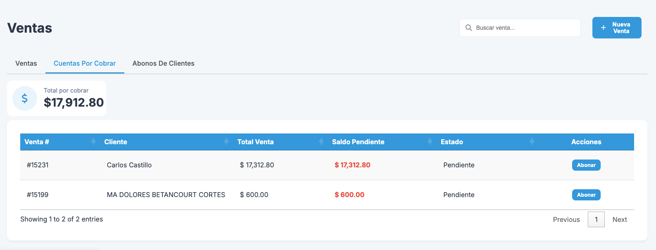Click the Acciones column header
656x250 pixels.
coord(586,142)
